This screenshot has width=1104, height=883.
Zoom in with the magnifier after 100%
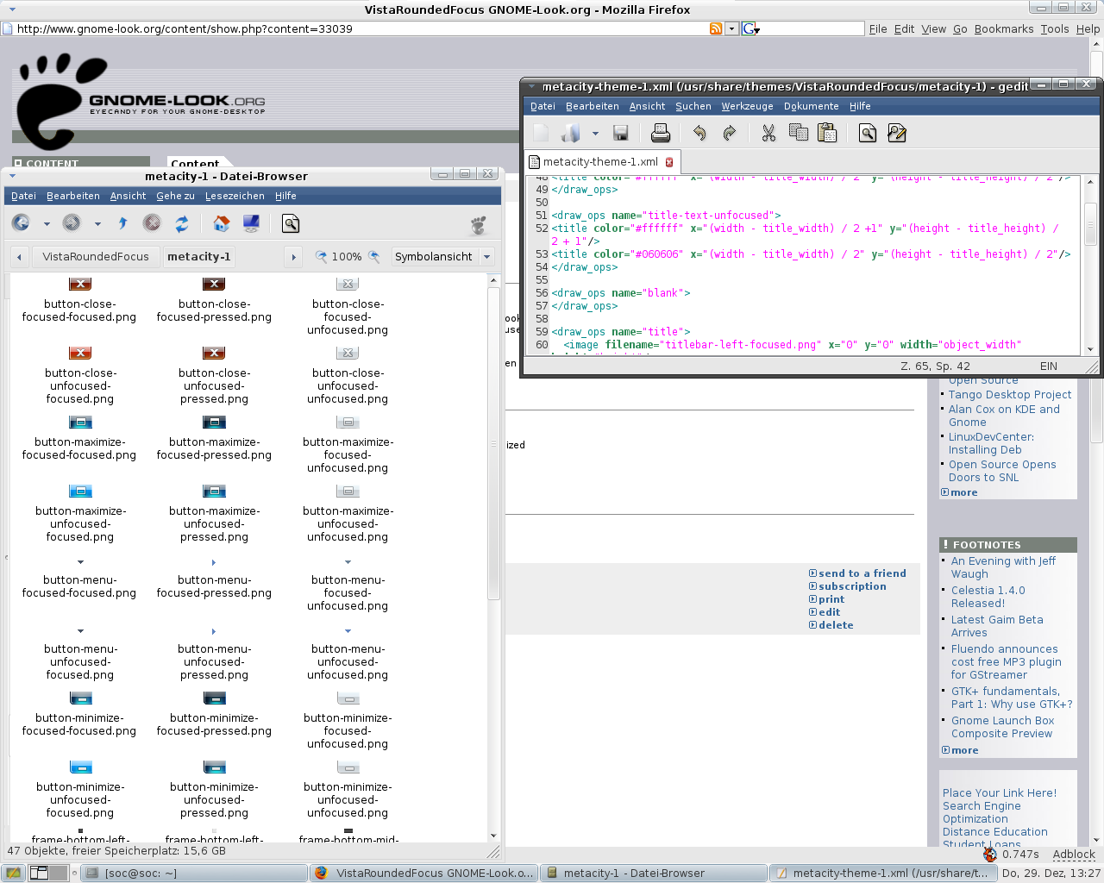pyautogui.click(x=373, y=256)
